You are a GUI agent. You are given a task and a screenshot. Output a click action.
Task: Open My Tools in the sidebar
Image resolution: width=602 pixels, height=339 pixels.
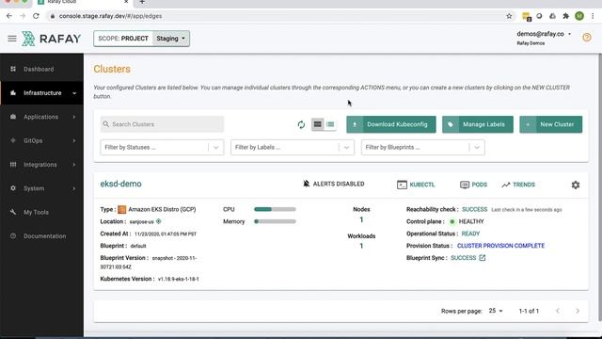(41, 212)
